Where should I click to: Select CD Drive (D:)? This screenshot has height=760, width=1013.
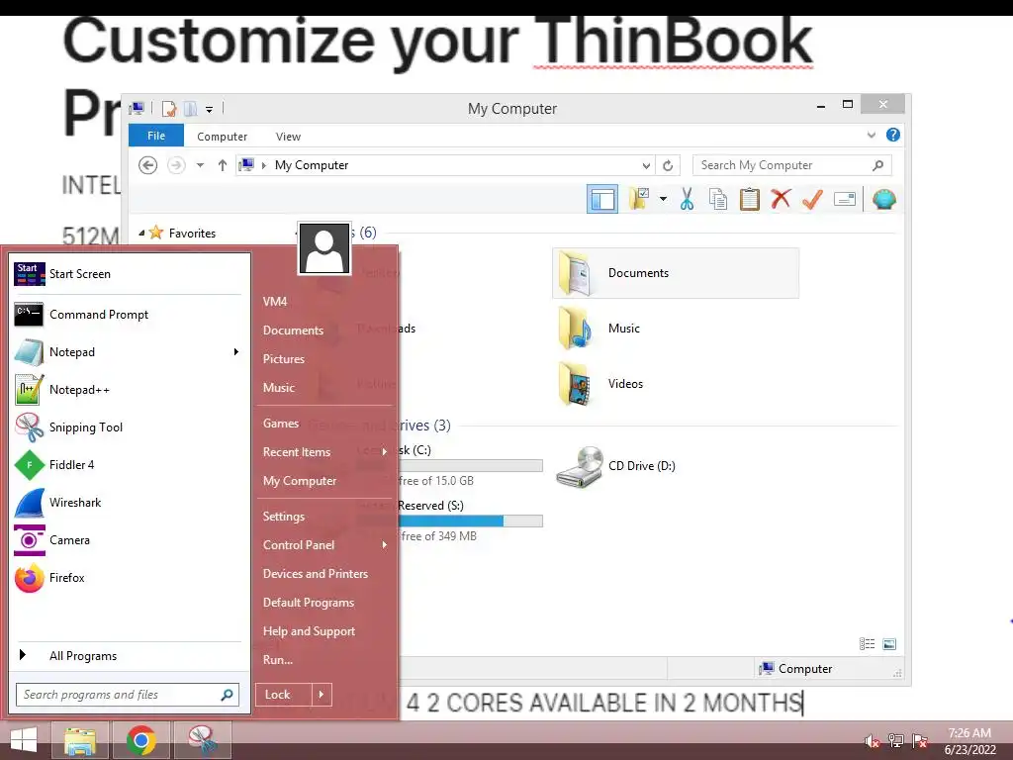click(x=676, y=466)
